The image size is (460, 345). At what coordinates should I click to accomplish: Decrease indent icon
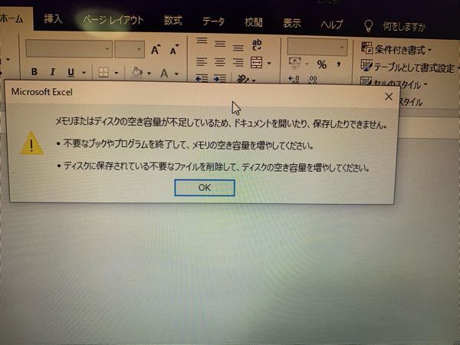pos(202,79)
